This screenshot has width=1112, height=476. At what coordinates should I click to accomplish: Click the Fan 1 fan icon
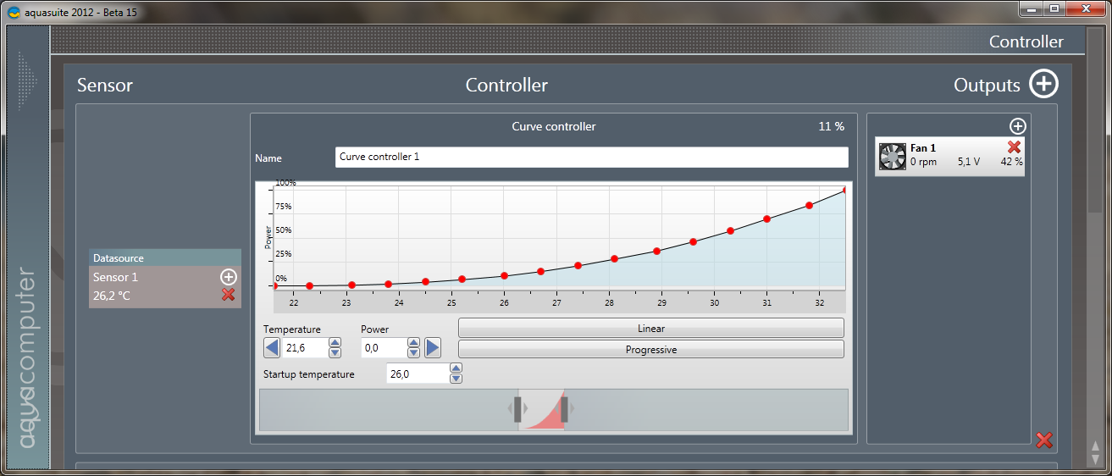[892, 157]
